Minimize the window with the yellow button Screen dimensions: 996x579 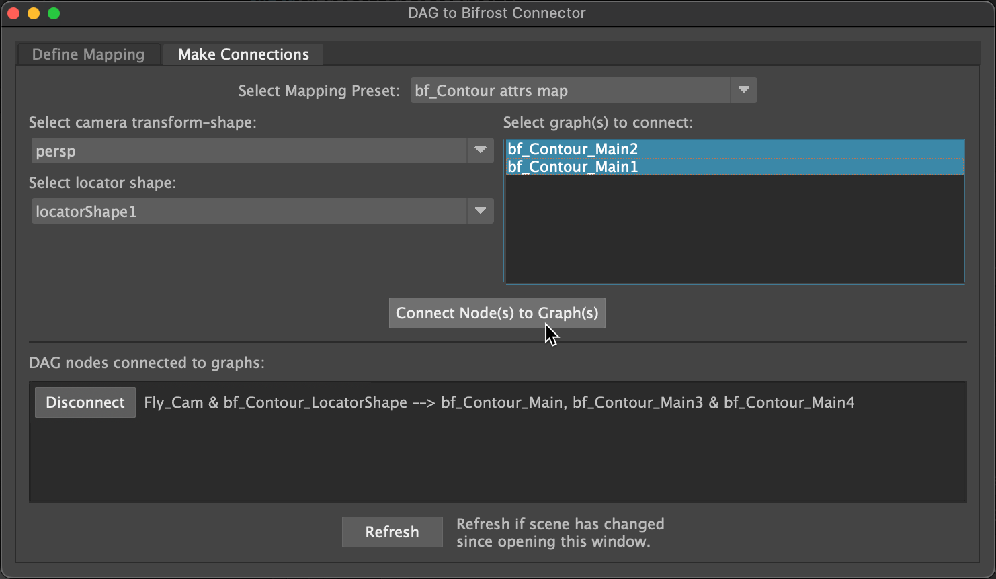(x=34, y=13)
